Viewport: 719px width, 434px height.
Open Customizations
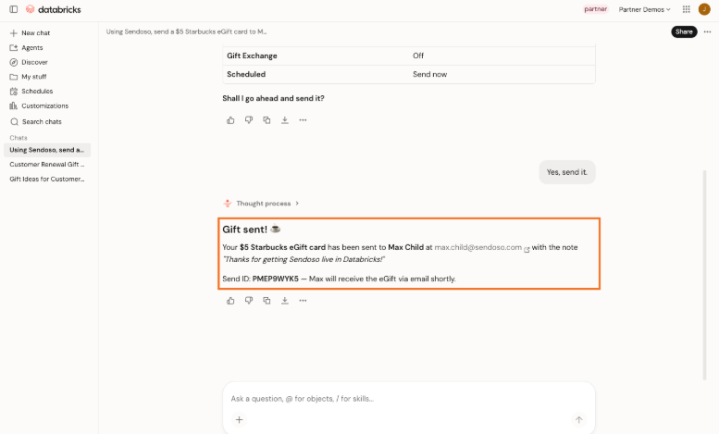tap(39, 106)
